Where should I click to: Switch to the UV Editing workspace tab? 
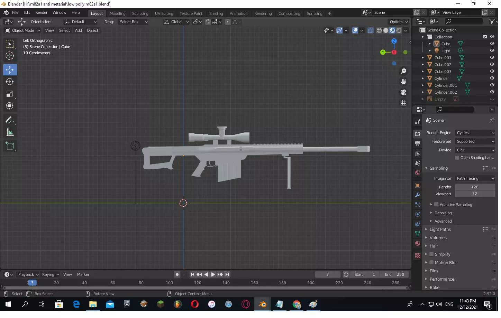[x=164, y=13]
